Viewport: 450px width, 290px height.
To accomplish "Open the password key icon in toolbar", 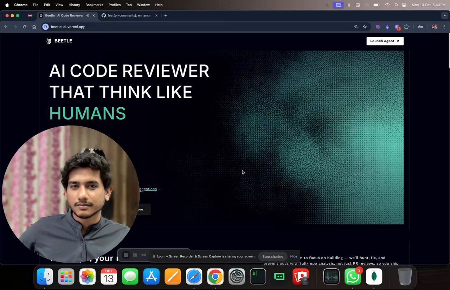I will point(420,27).
